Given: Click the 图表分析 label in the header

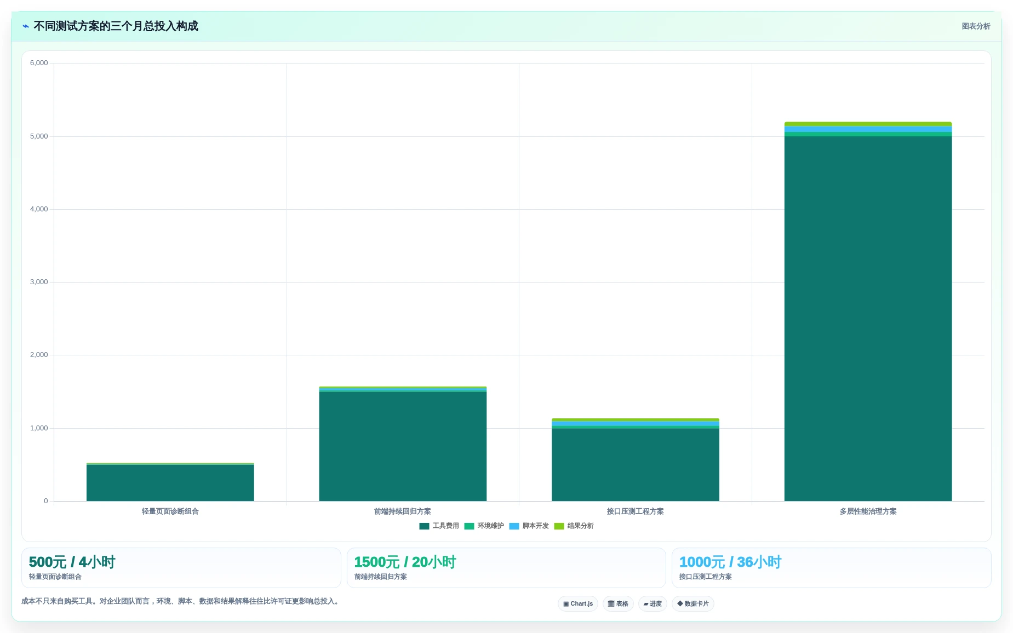Looking at the screenshot, I should point(976,26).
